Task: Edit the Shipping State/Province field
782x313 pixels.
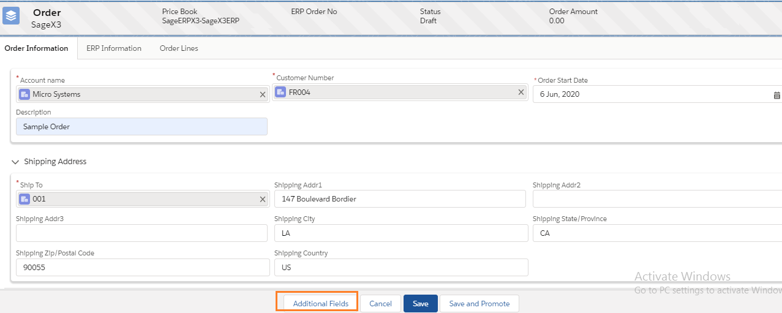Action: click(658, 233)
